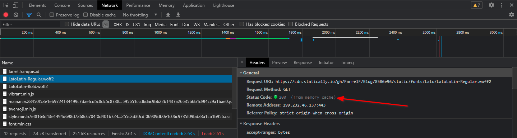Toggle device toolbar icon
Image resolution: width=517 pixels, height=138 pixels.
point(15,5)
